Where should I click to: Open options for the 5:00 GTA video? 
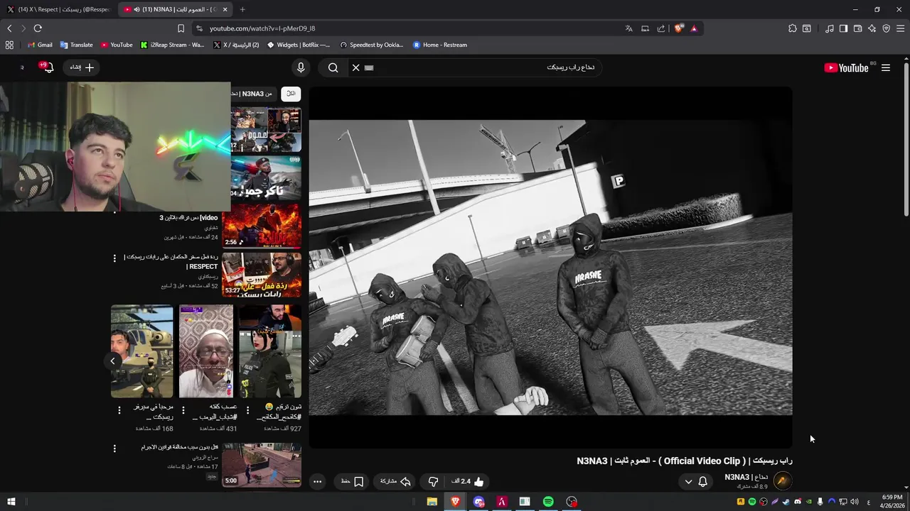point(114,449)
